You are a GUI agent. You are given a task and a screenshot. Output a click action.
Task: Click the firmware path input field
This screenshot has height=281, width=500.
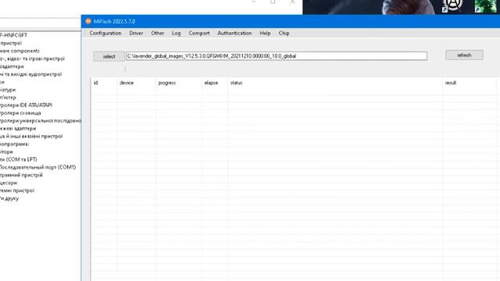pos(277,56)
